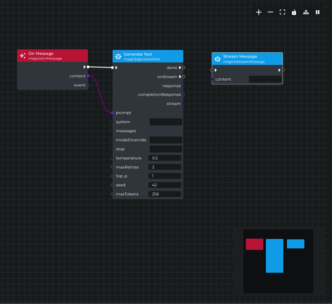
Task: Click the content field on Stream Message node
Action: [x=265, y=79]
